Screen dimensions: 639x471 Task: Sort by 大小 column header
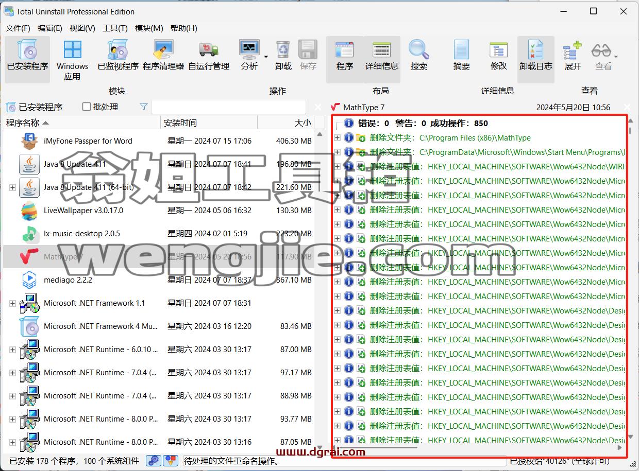point(286,123)
